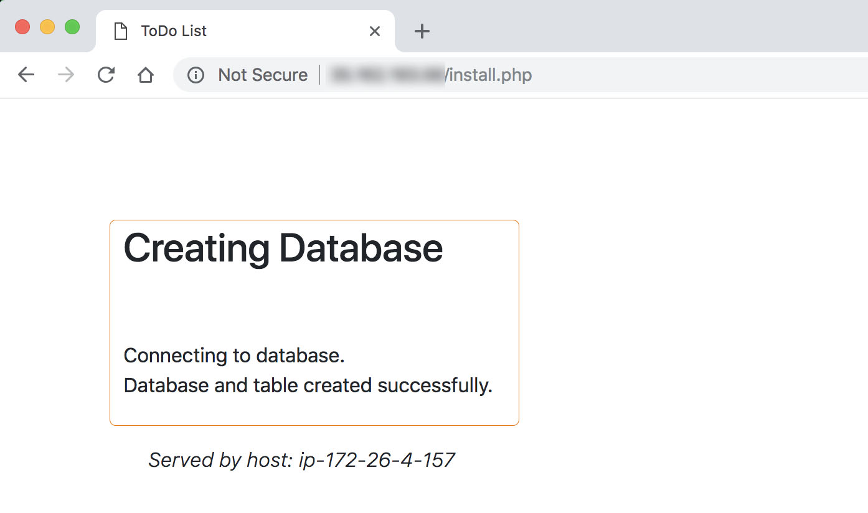Click the "Connecting to database." message
Image resolution: width=868 pixels, height=513 pixels.
[x=234, y=355]
